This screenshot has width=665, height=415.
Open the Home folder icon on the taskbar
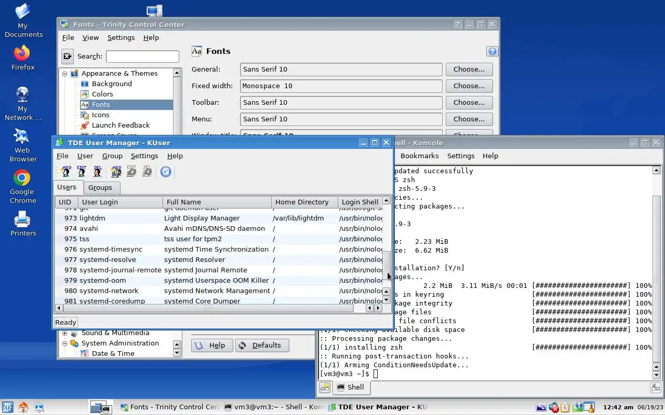pos(23,407)
